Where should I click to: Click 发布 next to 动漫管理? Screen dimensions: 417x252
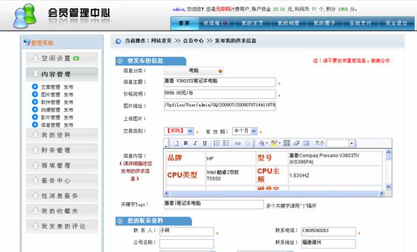(68, 110)
